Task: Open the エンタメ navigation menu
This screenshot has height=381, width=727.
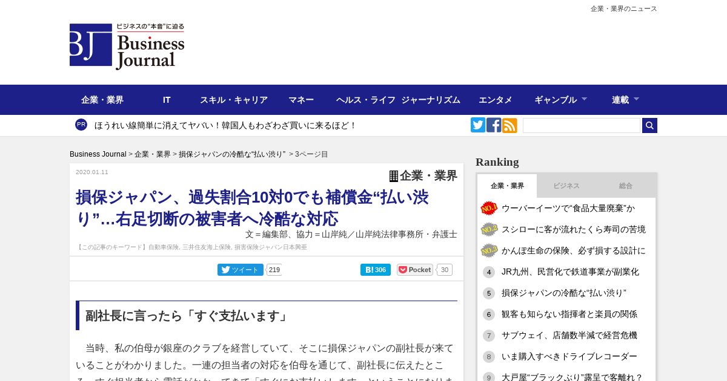Action: click(496, 100)
